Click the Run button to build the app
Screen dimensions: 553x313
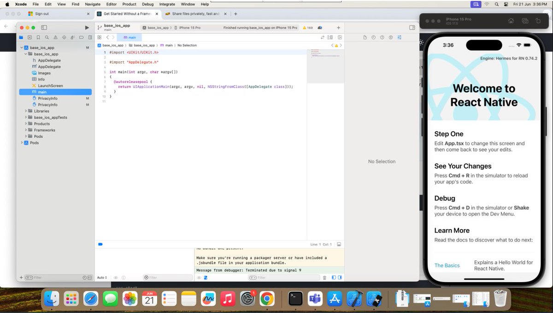87,27
